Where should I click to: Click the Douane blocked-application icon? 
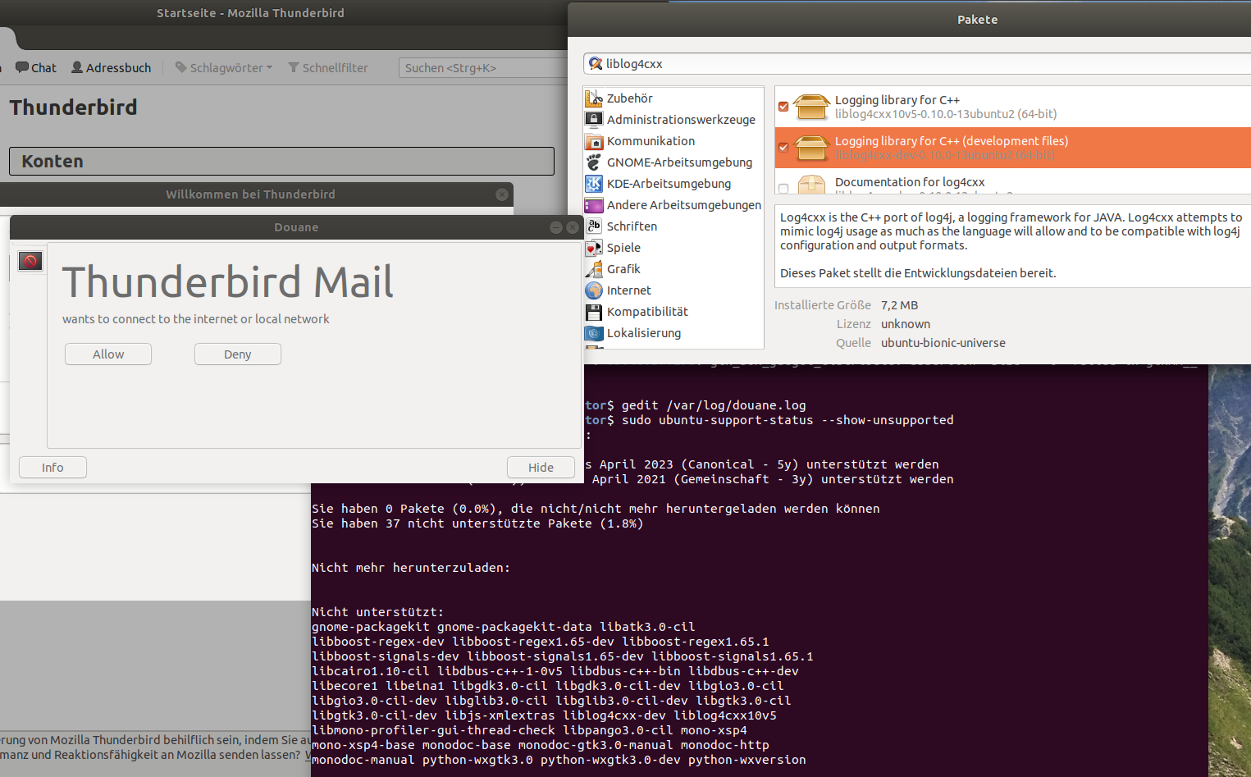[x=30, y=262]
